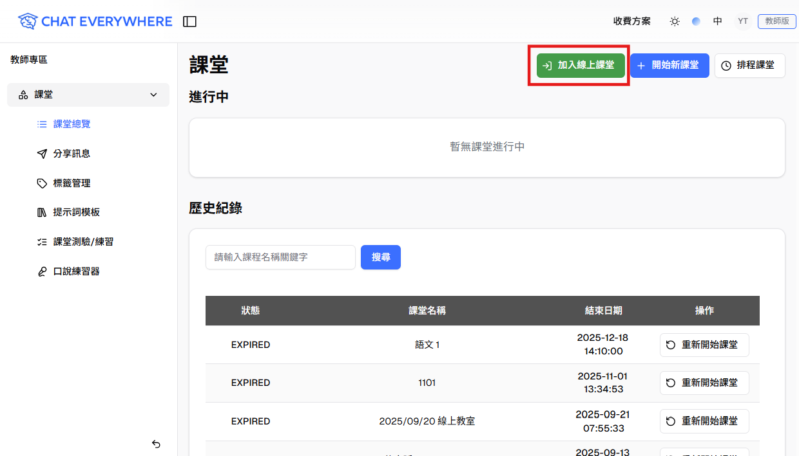Click the checklist icon beside 課堂測驗/練習
The image size is (799, 456).
tap(42, 242)
